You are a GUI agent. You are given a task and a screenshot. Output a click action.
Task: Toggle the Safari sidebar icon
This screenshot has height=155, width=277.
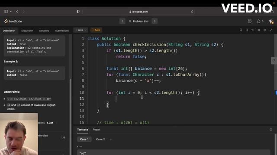[6, 12]
